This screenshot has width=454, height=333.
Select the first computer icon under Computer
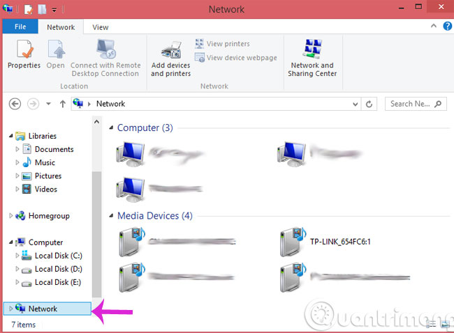point(130,154)
